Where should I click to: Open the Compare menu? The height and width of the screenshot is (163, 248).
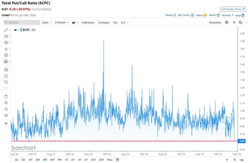[104, 23]
